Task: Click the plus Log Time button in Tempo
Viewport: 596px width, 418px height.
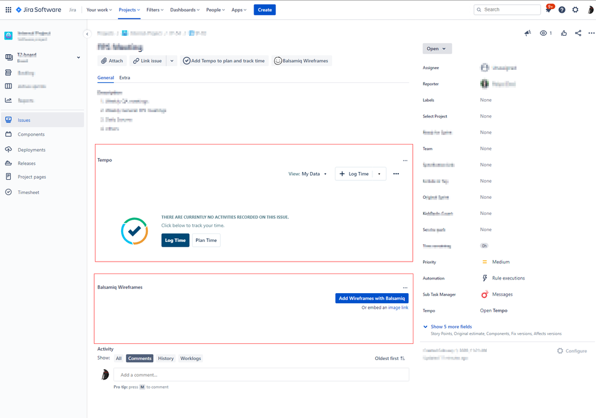Action: coord(354,174)
